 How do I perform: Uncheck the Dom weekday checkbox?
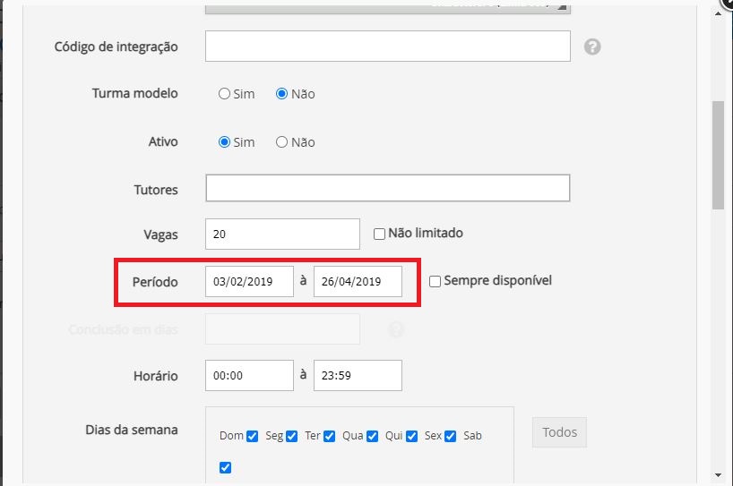(x=253, y=437)
